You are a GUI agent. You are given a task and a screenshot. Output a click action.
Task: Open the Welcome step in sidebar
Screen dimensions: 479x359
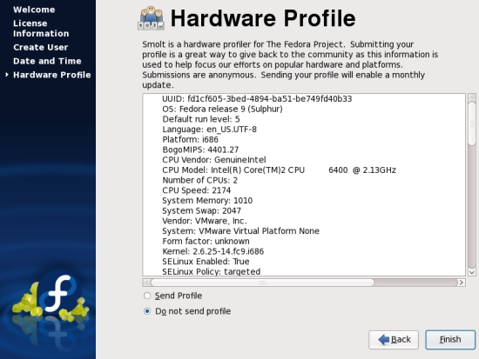pos(34,10)
